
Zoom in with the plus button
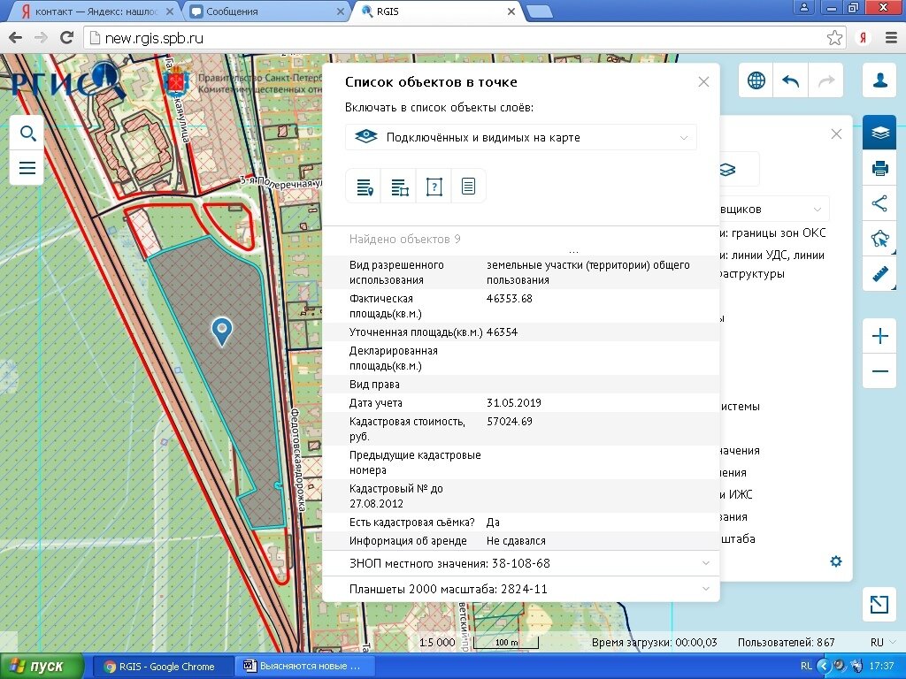pos(879,335)
